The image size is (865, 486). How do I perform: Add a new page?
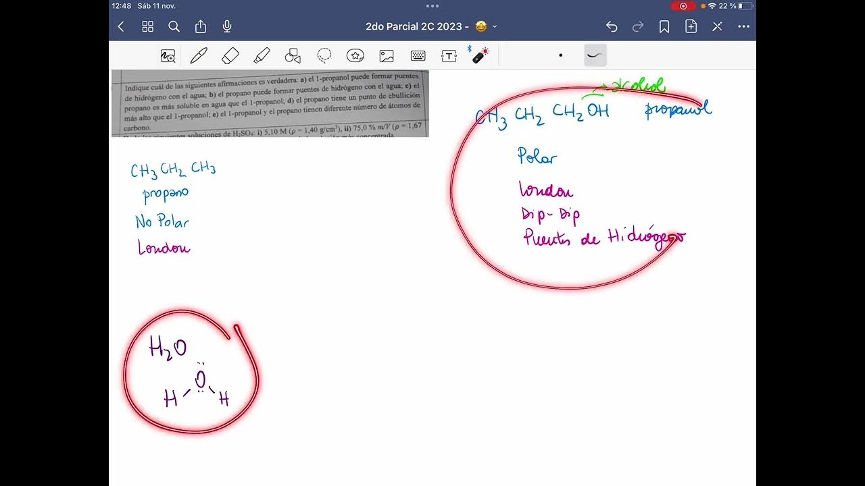click(x=691, y=26)
